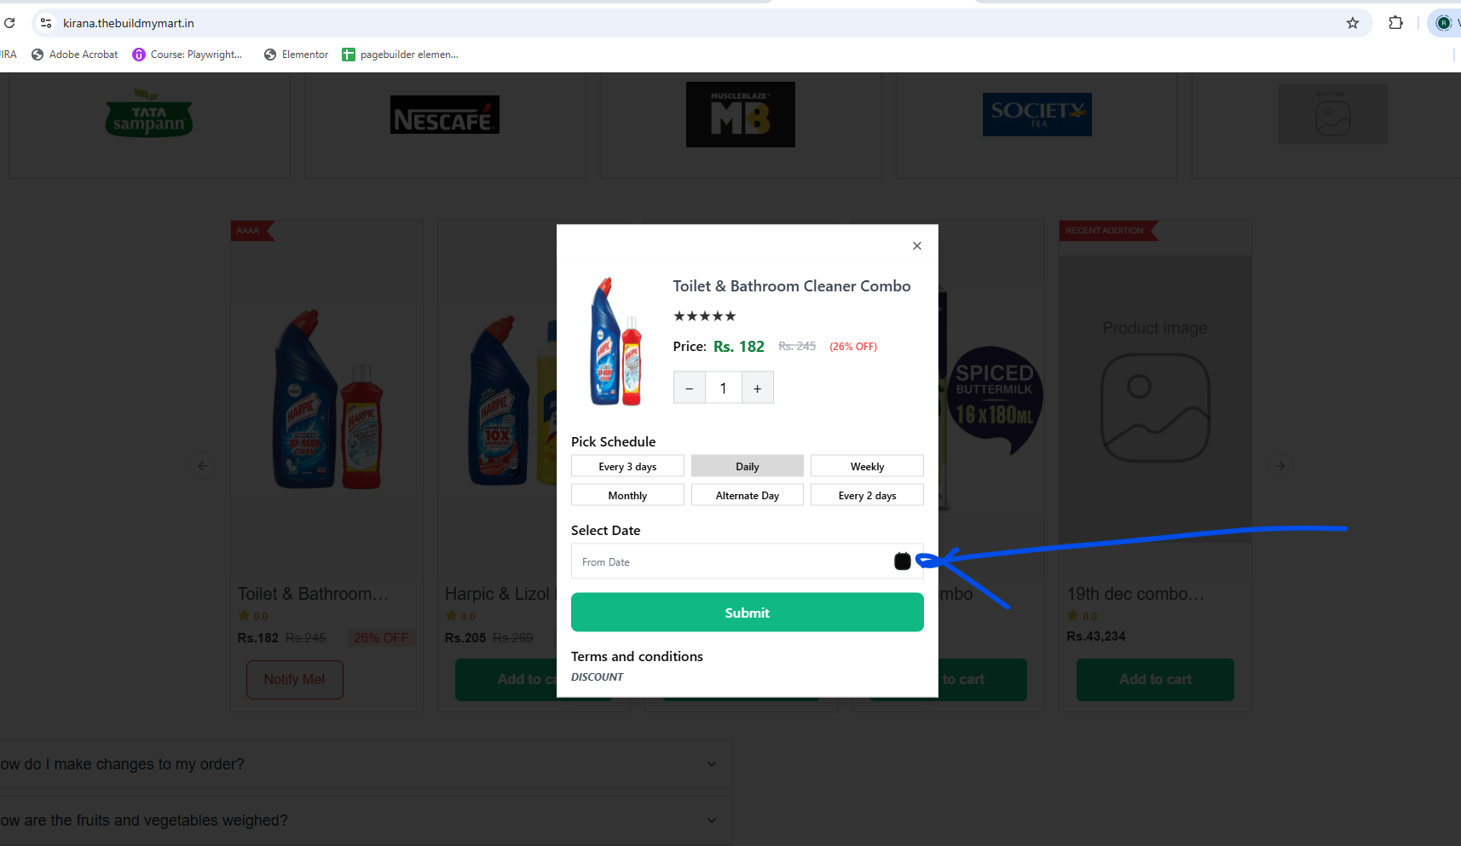Viewport: 1461px width, 846px height.
Task: Reload the page
Action: 9,23
